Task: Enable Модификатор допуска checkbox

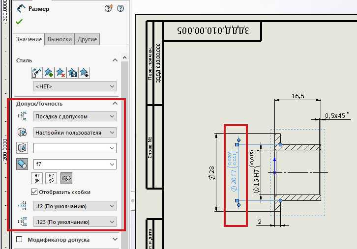Action: [19, 240]
